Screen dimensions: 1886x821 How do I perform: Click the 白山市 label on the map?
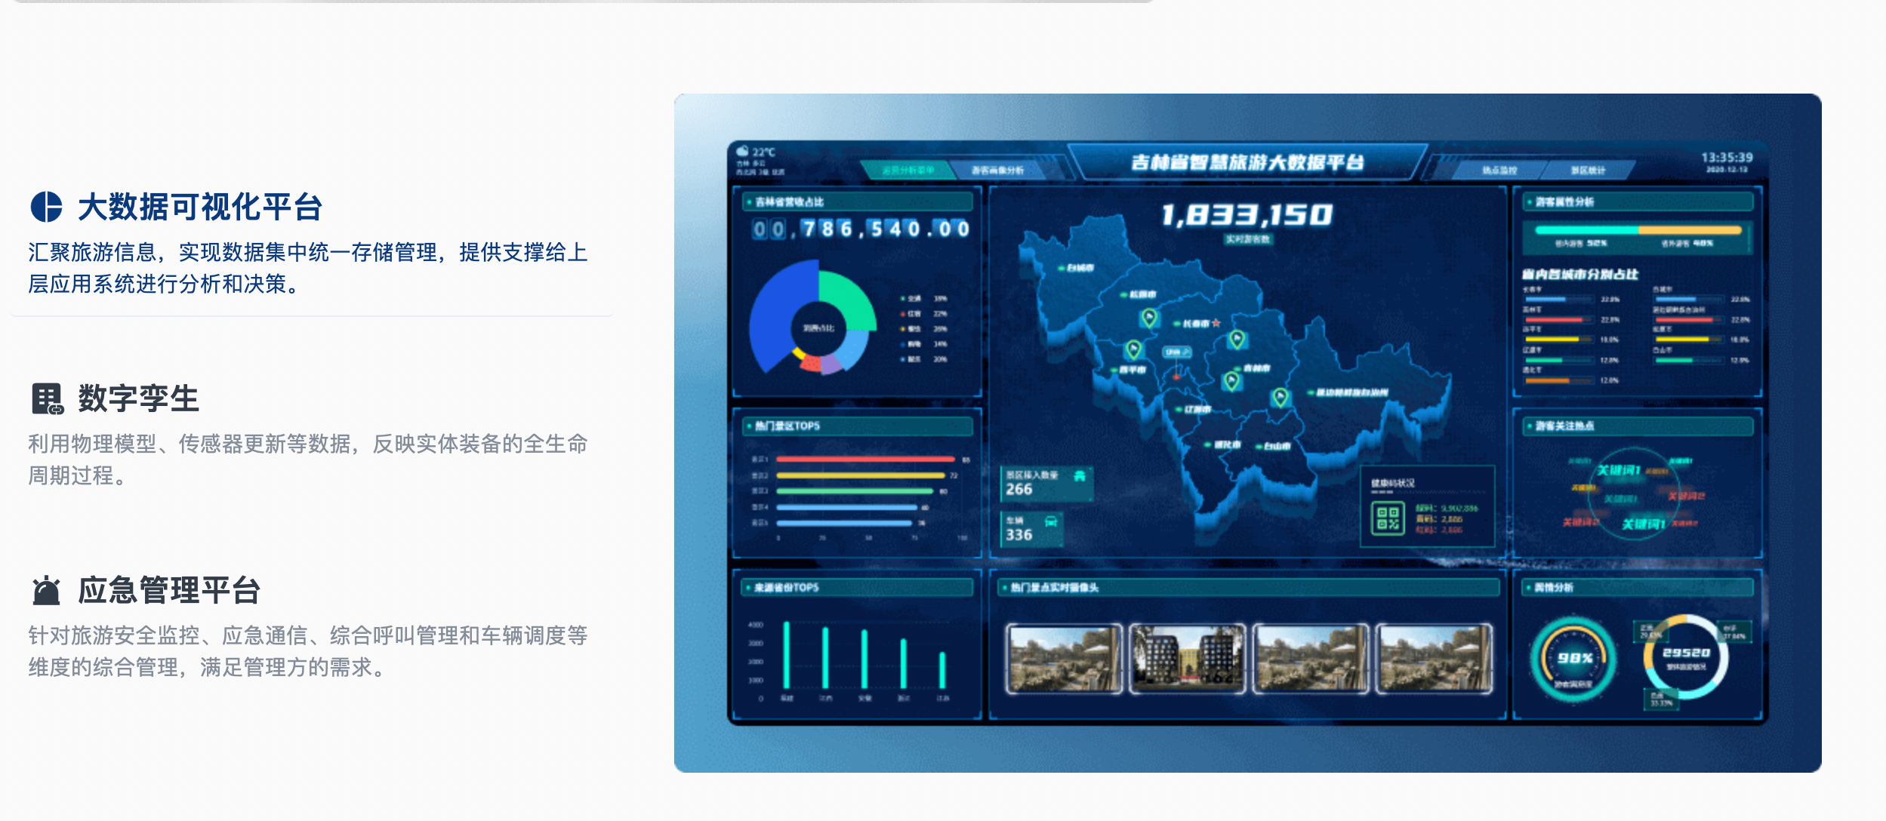point(1277,446)
